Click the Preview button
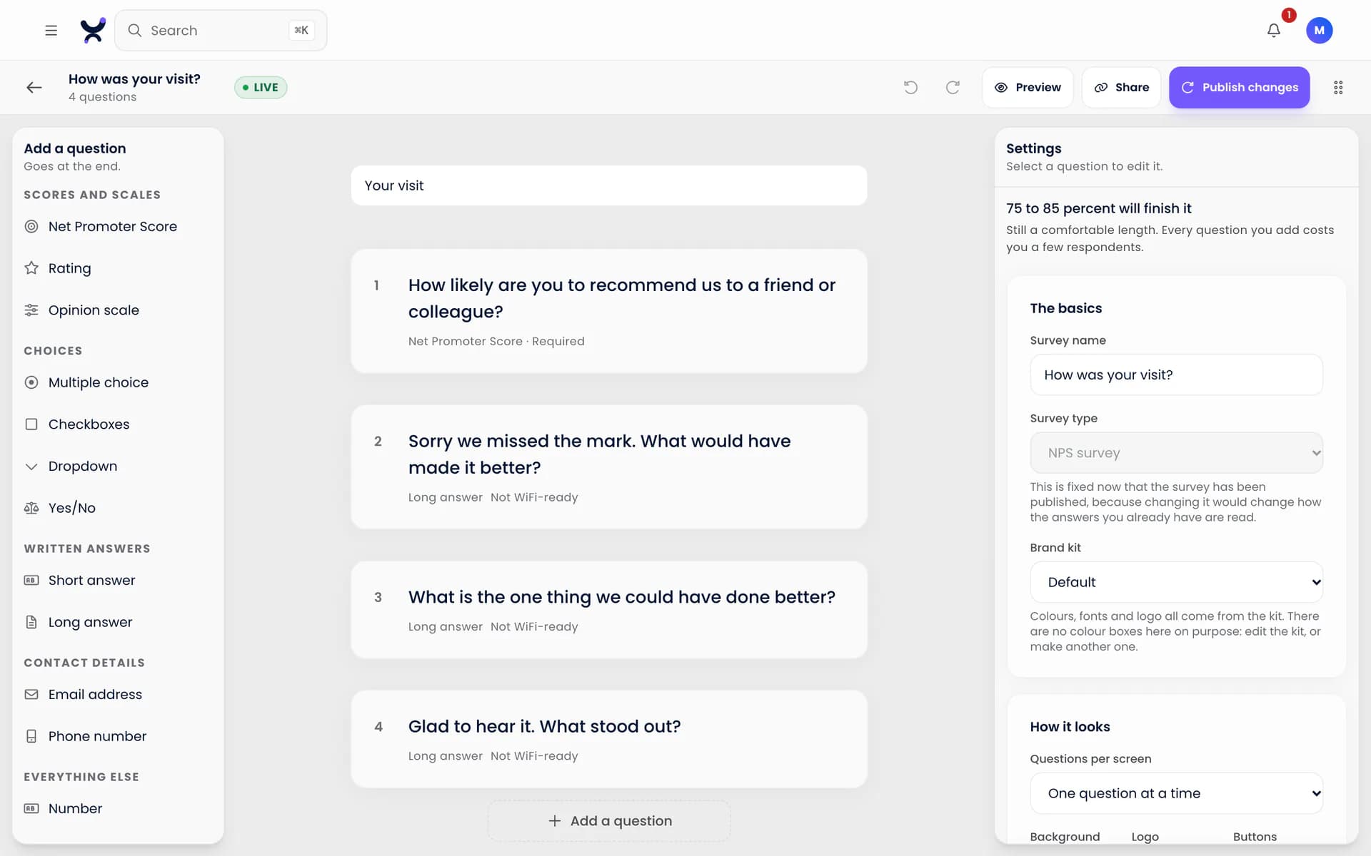This screenshot has width=1371, height=856. point(1028,87)
